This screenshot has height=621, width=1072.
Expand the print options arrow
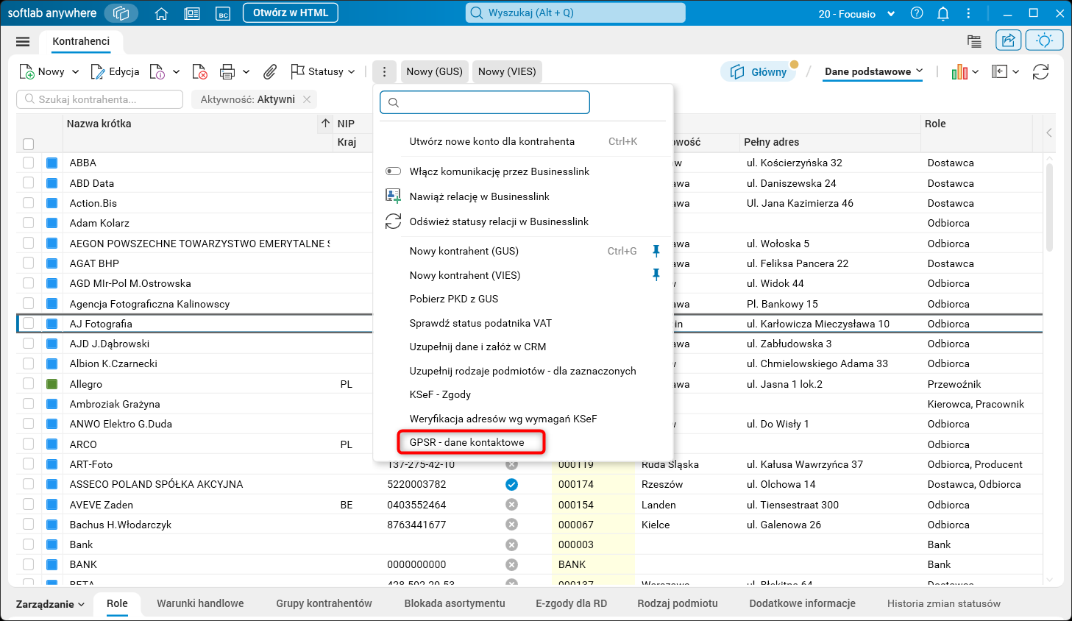click(x=246, y=71)
